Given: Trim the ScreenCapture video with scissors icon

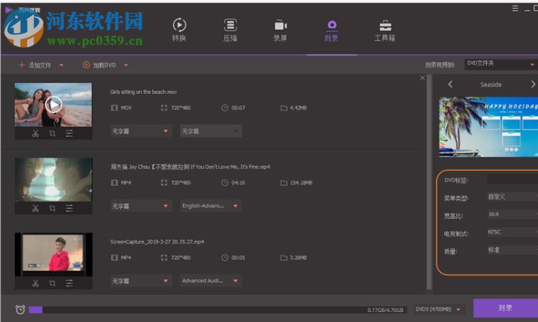Looking at the screenshot, I should (x=36, y=283).
